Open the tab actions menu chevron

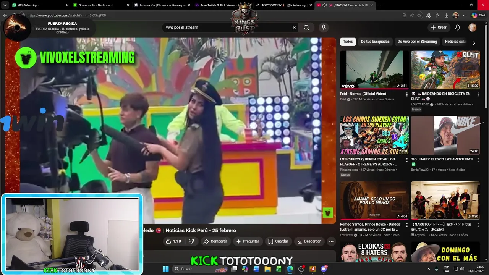click(x=5, y=5)
